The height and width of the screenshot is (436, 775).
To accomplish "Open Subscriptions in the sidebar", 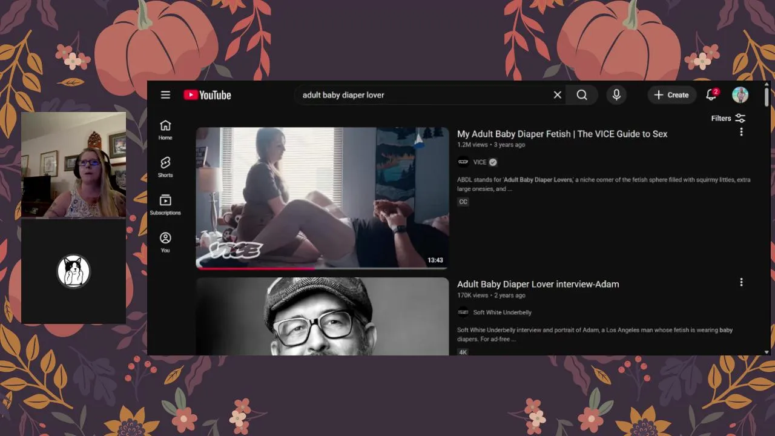I will 165,205.
